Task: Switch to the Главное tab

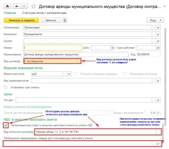Action: (x=10, y=13)
